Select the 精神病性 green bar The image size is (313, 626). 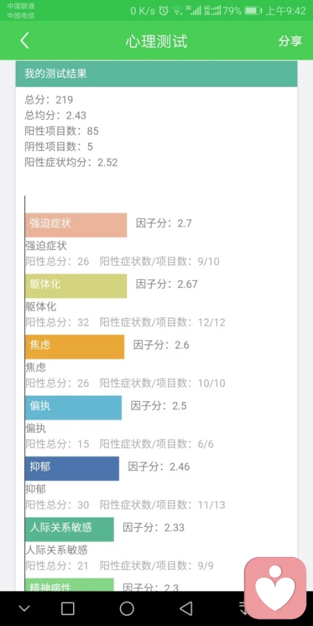70,584
